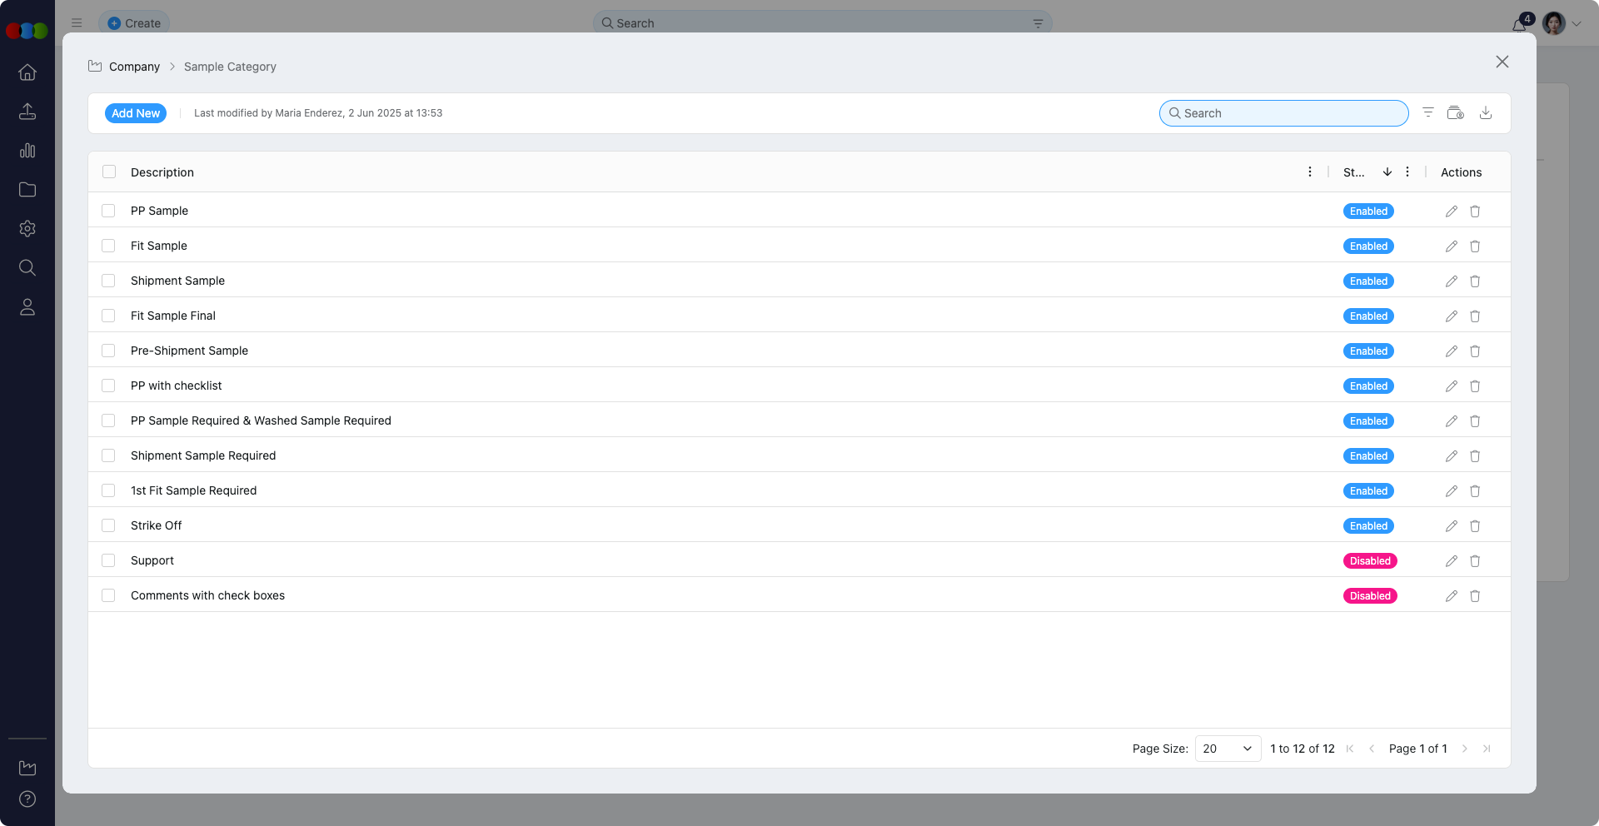Click the Add New button
The image size is (1599, 826).
136,113
